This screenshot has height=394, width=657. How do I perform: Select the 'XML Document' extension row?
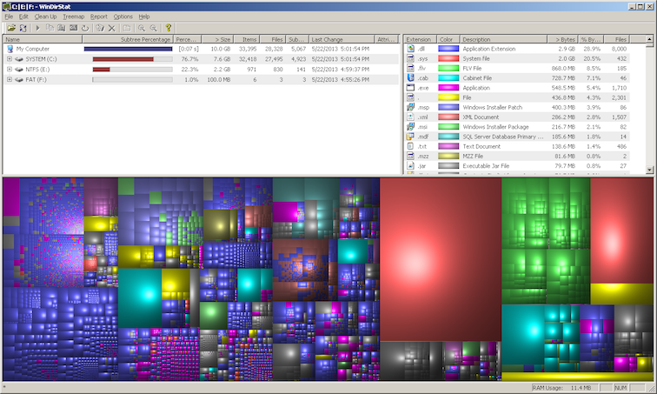point(516,117)
